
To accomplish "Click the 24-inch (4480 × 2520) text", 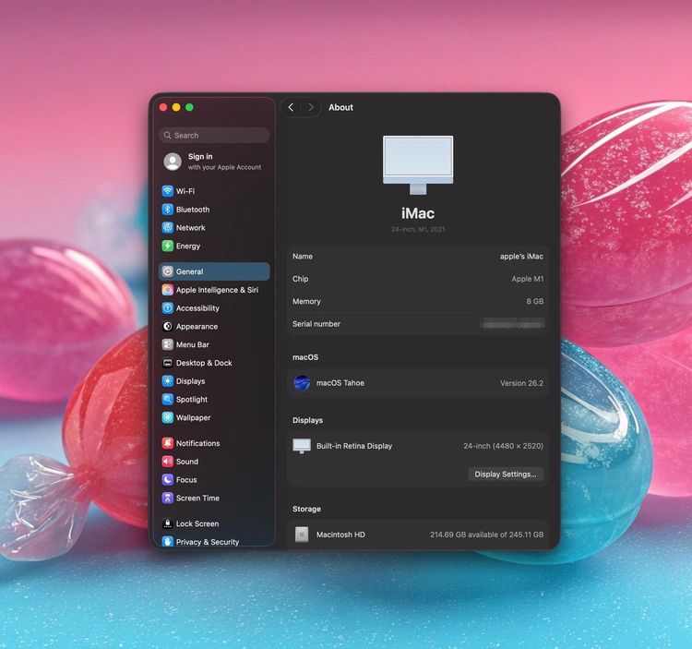I will tap(503, 446).
